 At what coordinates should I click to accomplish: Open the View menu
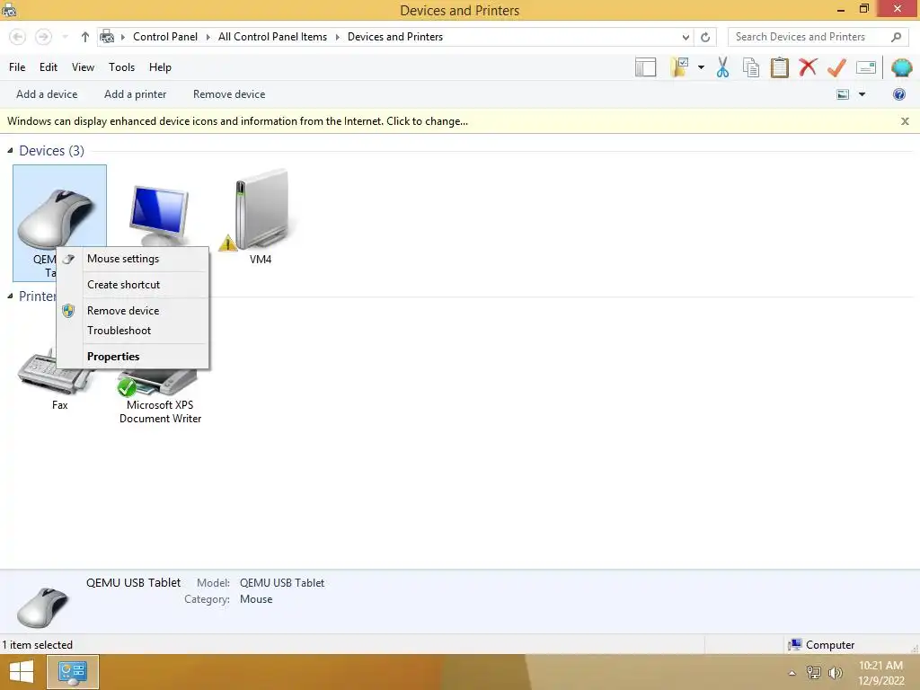coord(83,67)
